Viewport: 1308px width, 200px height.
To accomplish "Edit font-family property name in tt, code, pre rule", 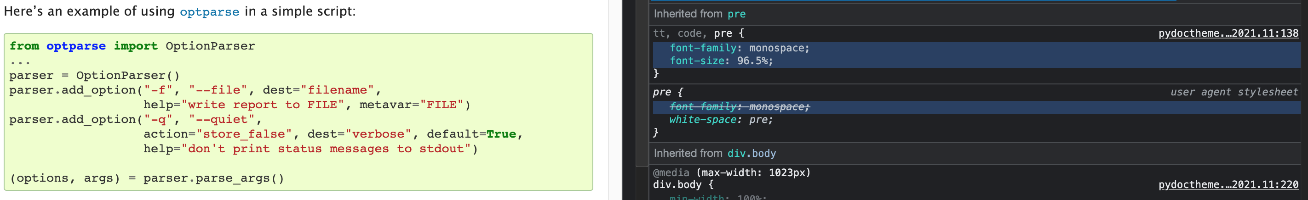I will pos(703,48).
